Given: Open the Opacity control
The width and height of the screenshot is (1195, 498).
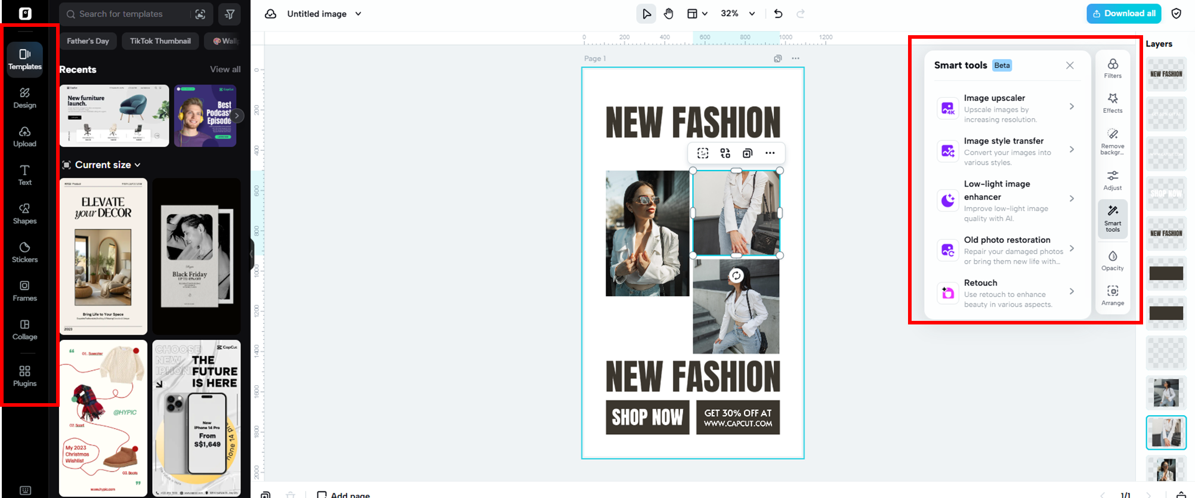Looking at the screenshot, I should coord(1112,261).
